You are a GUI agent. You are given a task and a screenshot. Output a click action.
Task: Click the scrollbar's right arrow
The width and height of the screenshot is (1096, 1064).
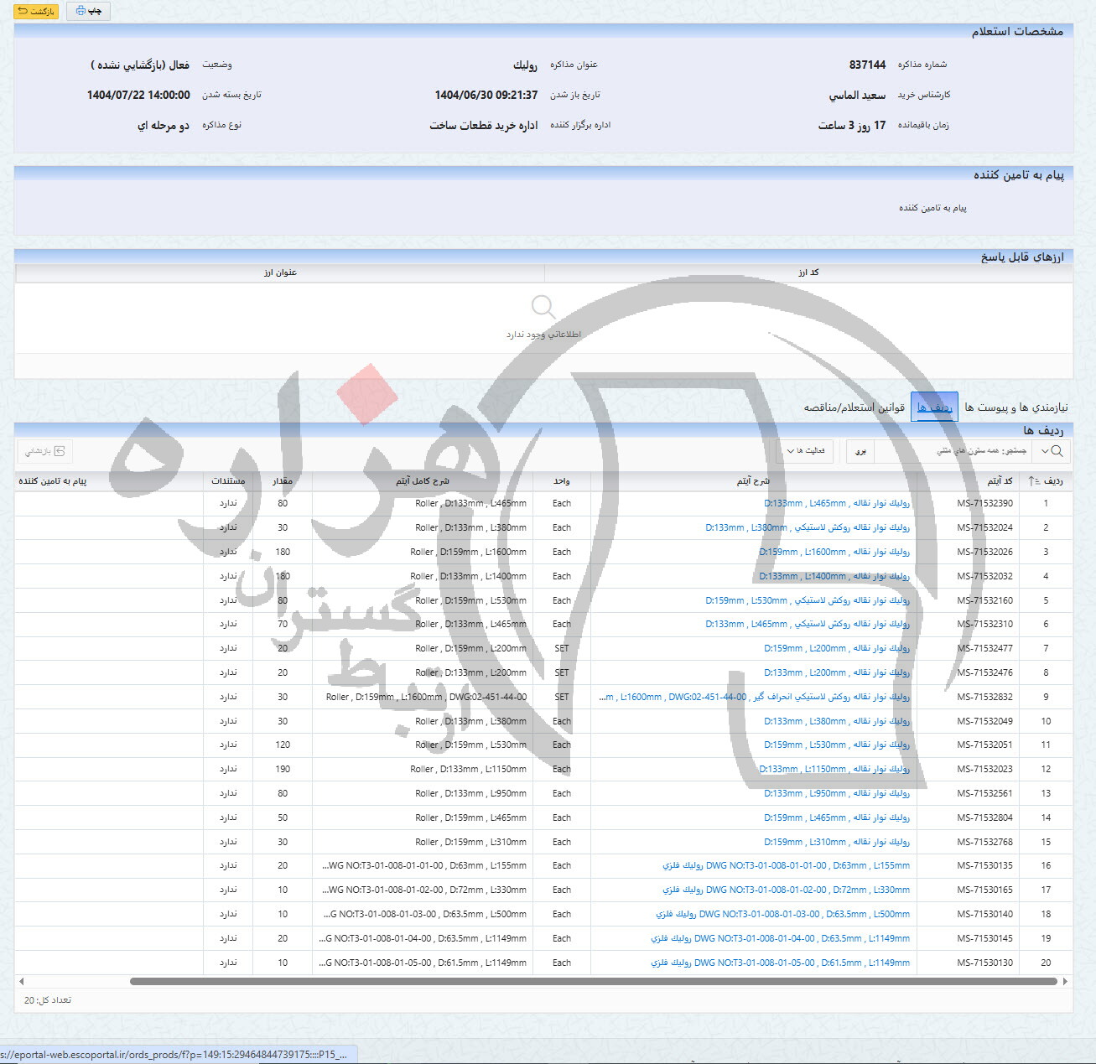(x=1065, y=981)
